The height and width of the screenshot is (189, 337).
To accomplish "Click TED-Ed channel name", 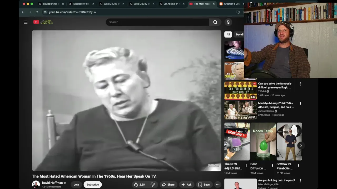I will [x=262, y=91].
